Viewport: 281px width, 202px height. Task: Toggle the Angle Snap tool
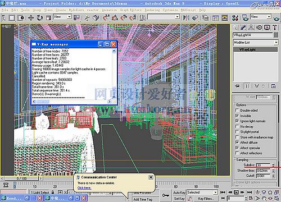pyautogui.click(x=115, y=18)
